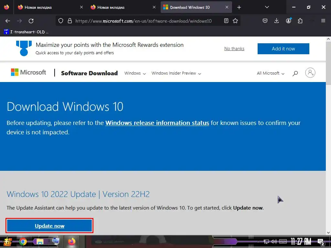Click the network tray icon
This screenshot has width=331, height=248.
[266, 242]
